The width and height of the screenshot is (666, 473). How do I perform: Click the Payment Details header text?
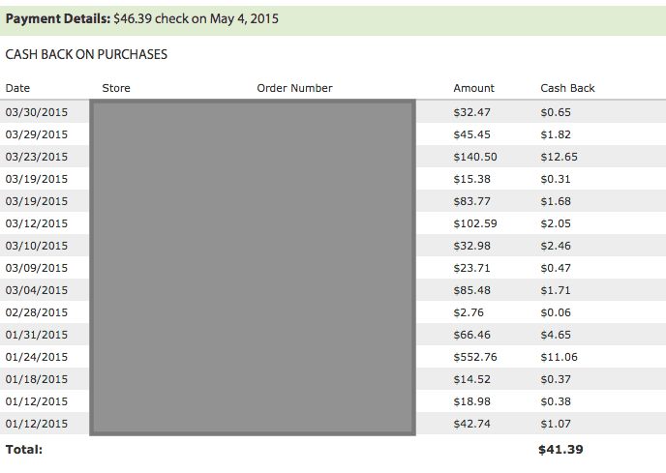pos(142,19)
